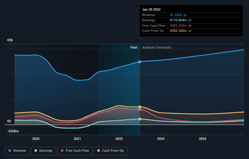Toggle the Revenue legend series
249x159 pixels.
tap(17, 151)
